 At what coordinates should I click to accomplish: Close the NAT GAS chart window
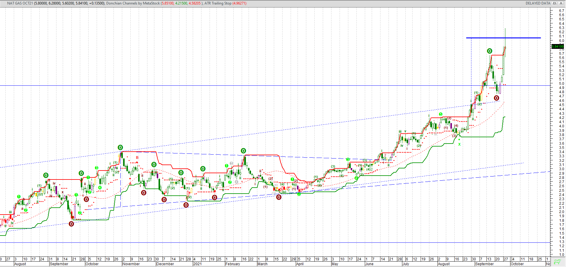[x=561, y=3]
